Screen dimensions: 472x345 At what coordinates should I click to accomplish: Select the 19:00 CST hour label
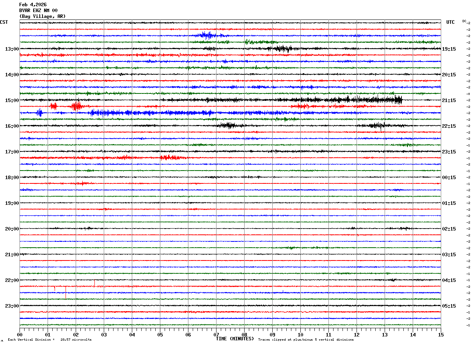(x=12, y=203)
